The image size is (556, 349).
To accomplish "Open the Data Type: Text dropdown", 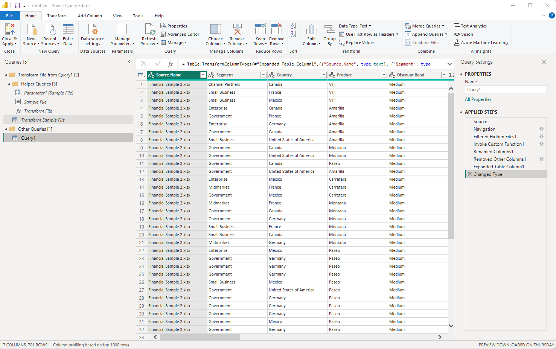I will click(x=355, y=26).
